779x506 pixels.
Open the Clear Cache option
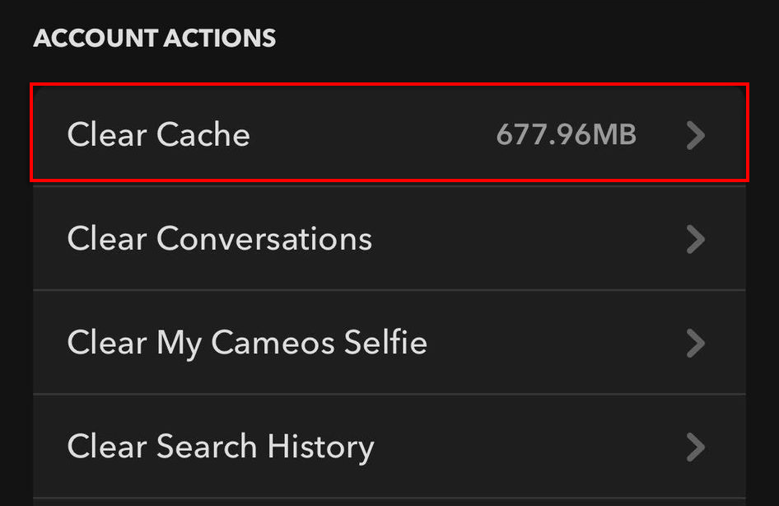click(159, 134)
